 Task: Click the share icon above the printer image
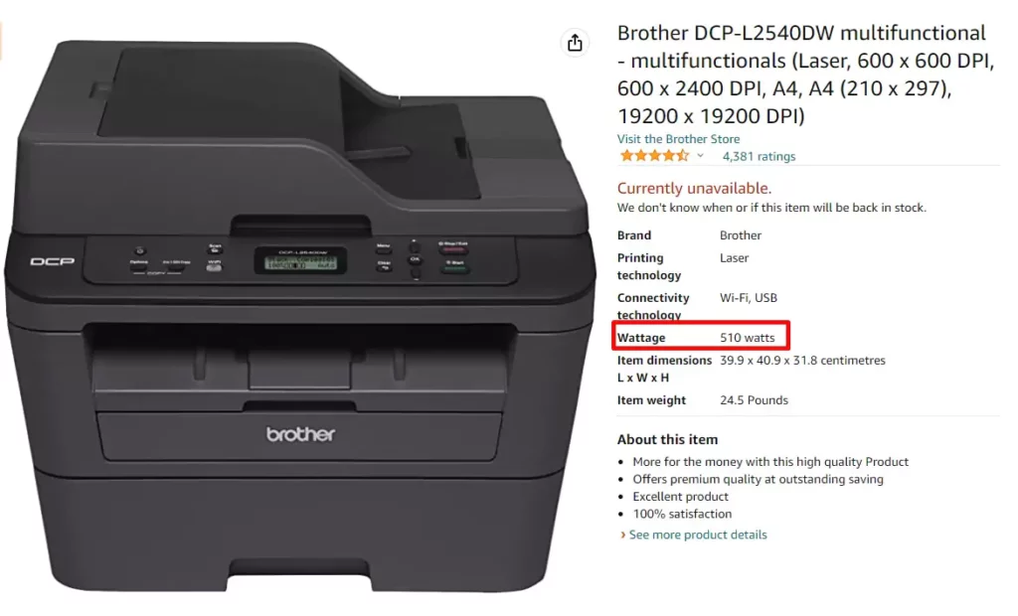[x=575, y=44]
